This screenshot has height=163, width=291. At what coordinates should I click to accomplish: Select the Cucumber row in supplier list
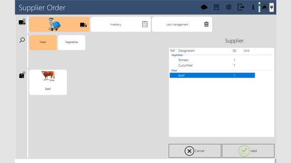point(212,65)
